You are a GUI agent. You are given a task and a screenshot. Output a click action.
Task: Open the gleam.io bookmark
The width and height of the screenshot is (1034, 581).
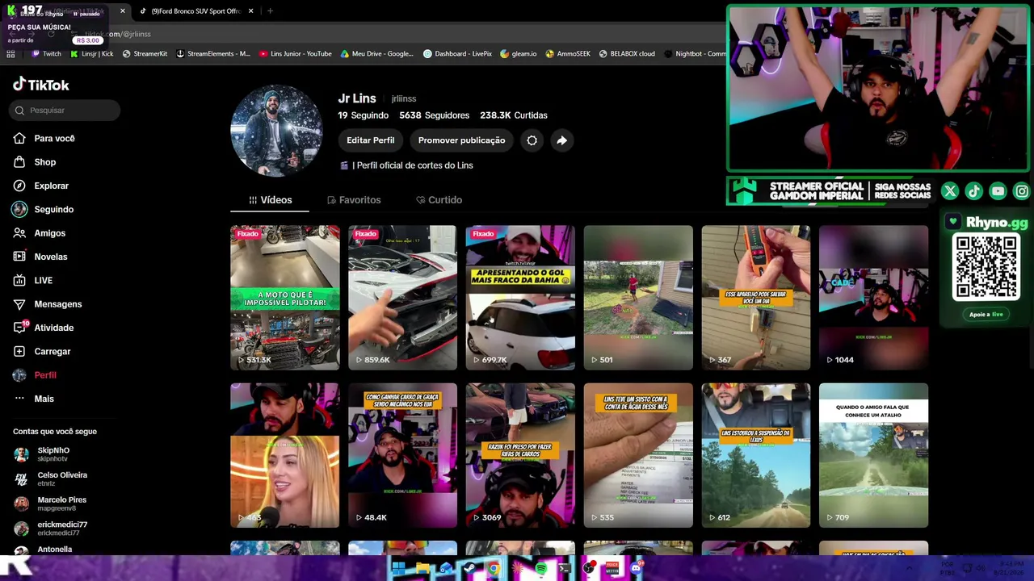click(518, 54)
